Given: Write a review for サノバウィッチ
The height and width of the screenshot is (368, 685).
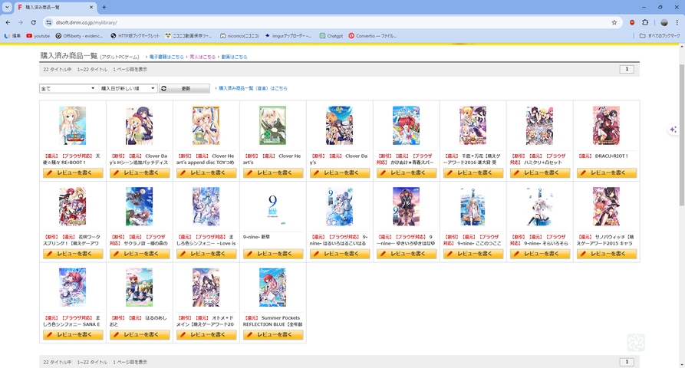Looking at the screenshot, I should pos(606,254).
